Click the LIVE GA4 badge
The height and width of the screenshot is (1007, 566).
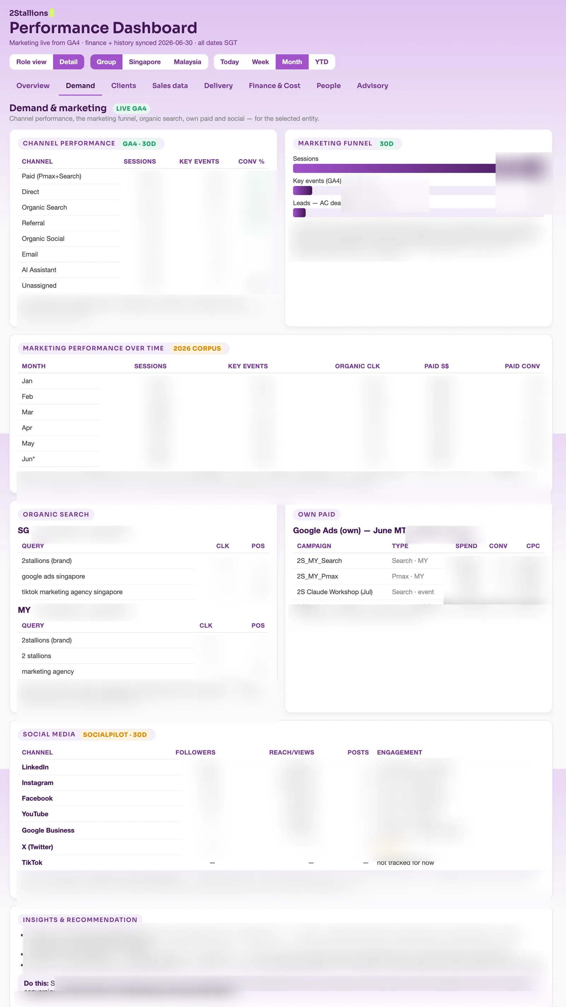tap(131, 108)
